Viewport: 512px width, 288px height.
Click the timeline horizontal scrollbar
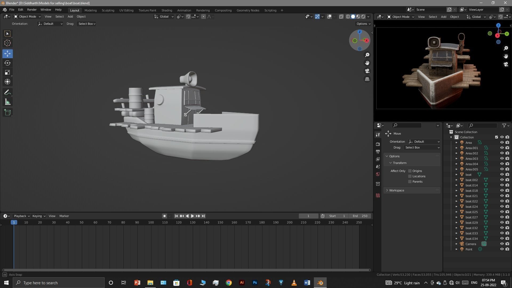pyautogui.click(x=186, y=270)
